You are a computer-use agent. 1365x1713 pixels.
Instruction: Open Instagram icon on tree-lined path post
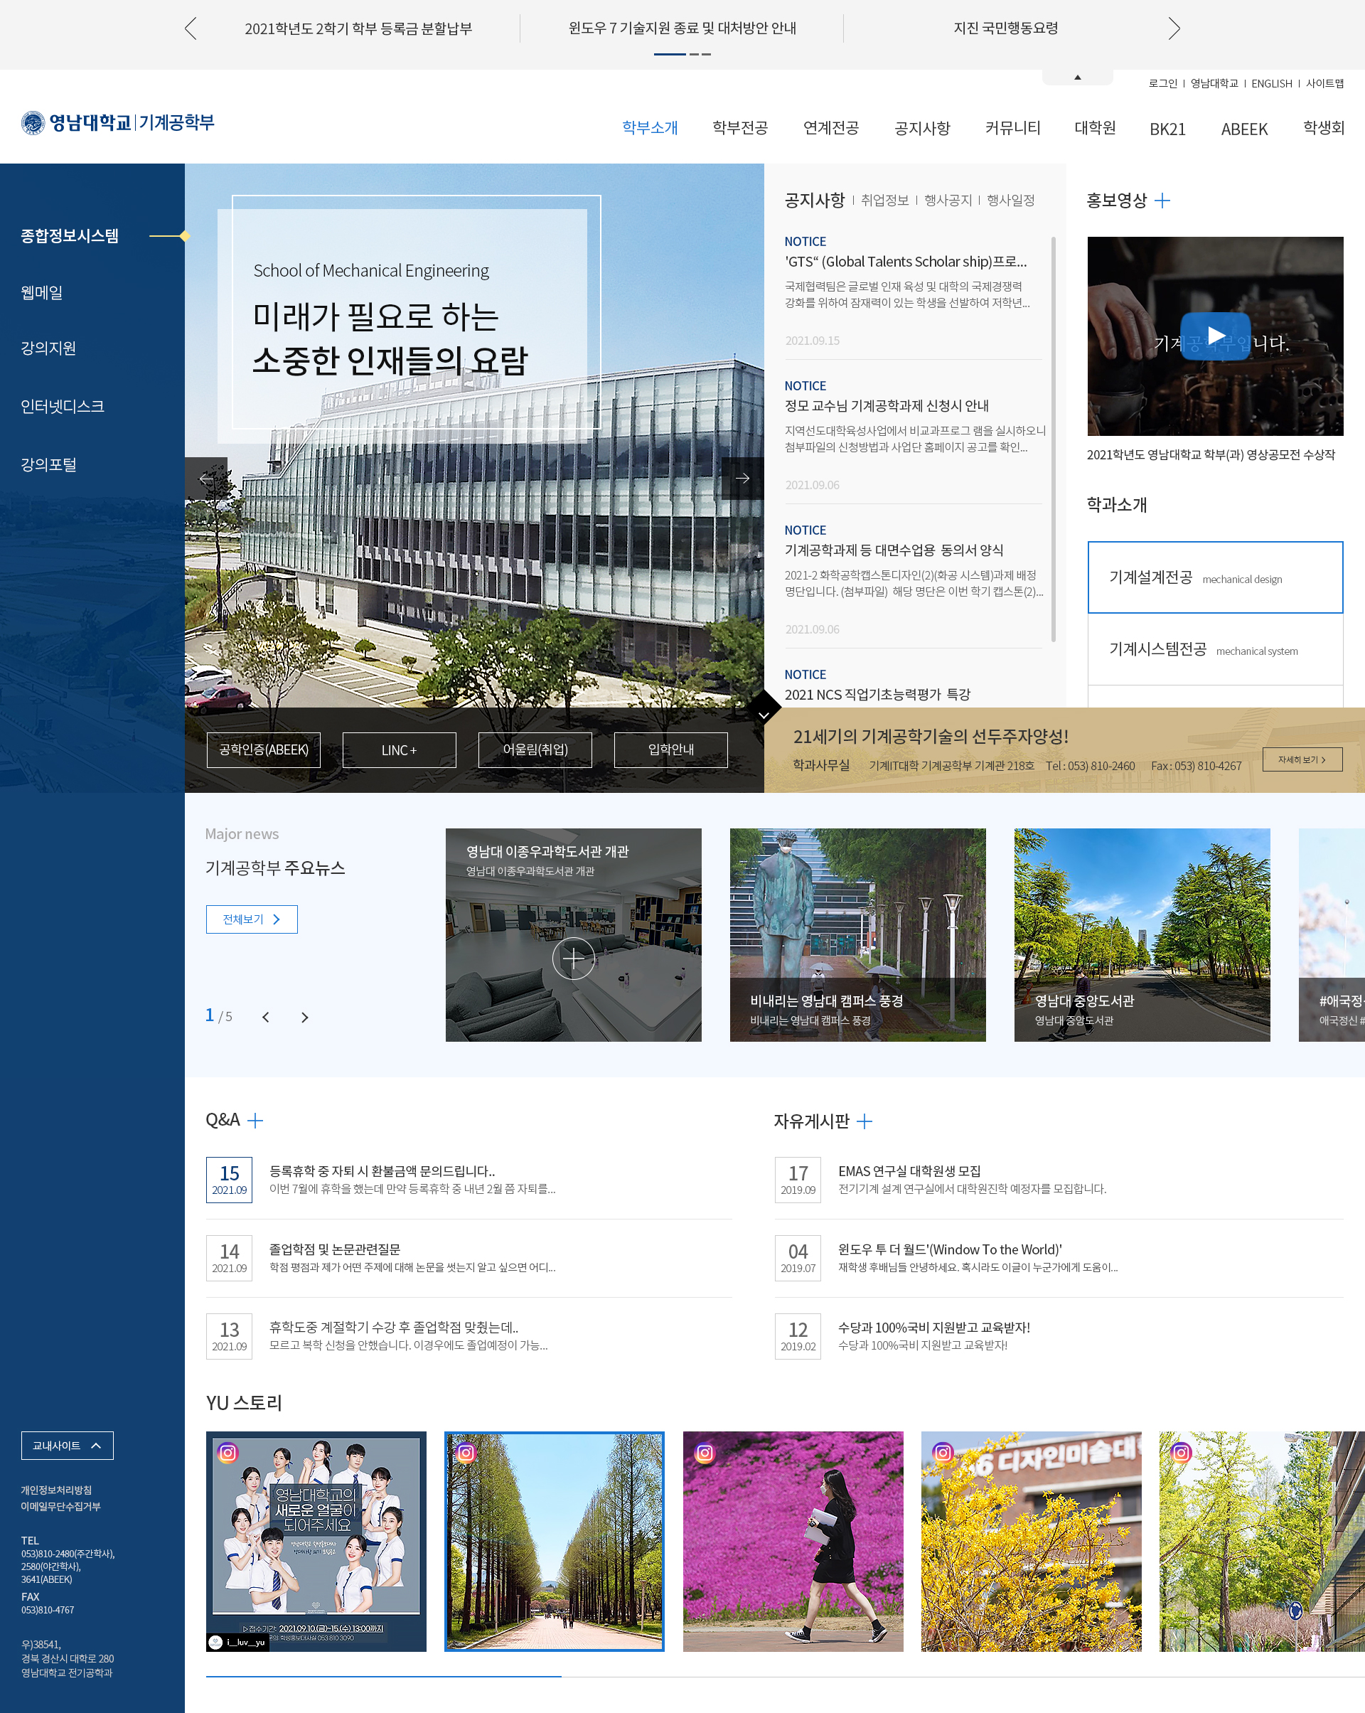466,1453
